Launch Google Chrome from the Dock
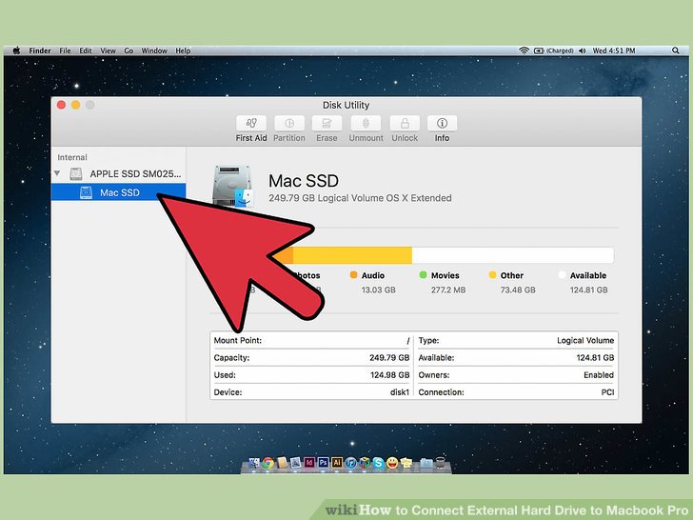 [x=267, y=463]
